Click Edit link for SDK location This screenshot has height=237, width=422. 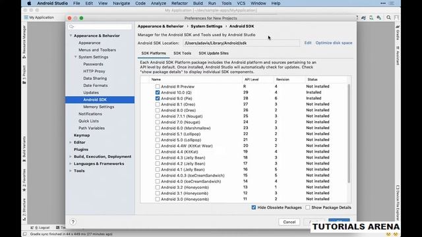308,43
